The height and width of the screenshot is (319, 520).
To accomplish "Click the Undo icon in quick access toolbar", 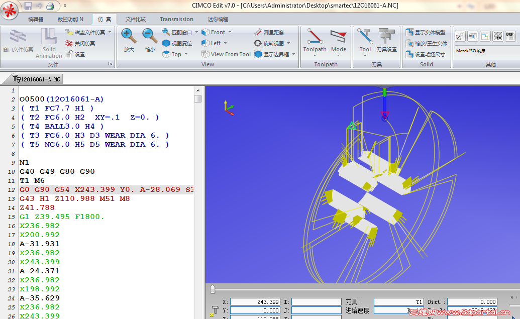I will 39,6.
